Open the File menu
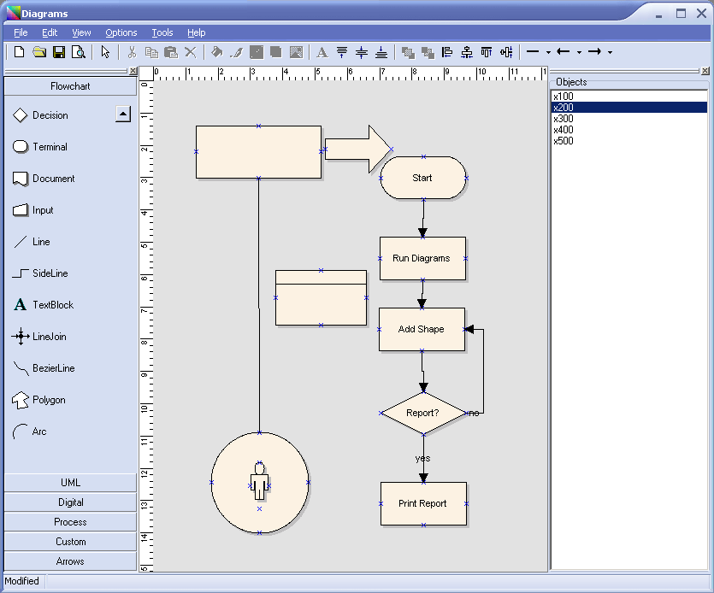Screen dimensions: 714x593 click(x=21, y=32)
